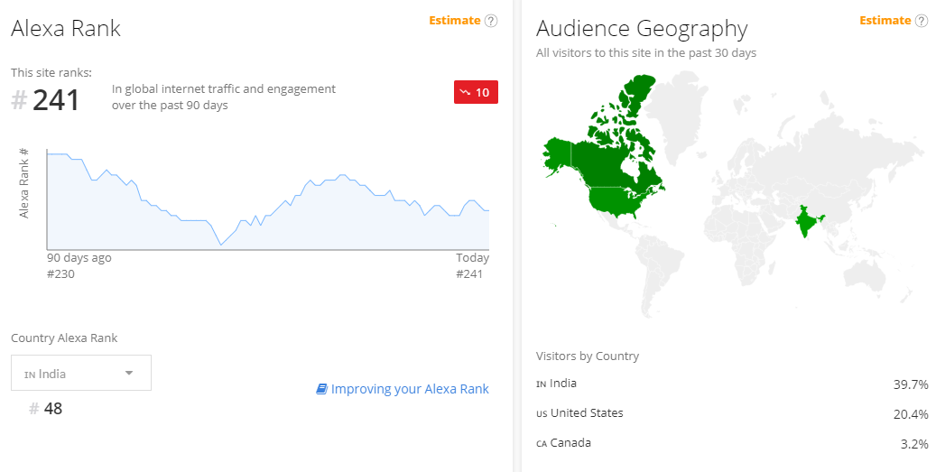The image size is (936, 472).
Task: Click the 90 days ago chart label
Action: click(x=79, y=258)
